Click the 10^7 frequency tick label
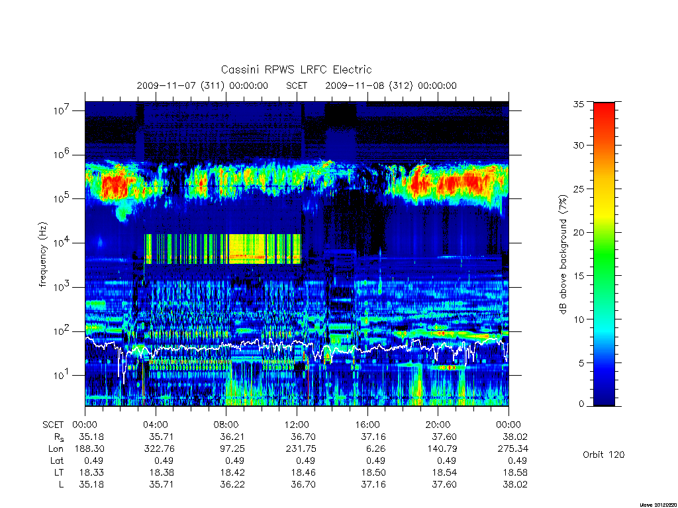This screenshot has height=508, width=678. coord(62,110)
